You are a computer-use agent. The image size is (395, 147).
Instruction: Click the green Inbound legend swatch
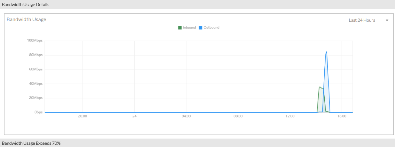coord(180,28)
